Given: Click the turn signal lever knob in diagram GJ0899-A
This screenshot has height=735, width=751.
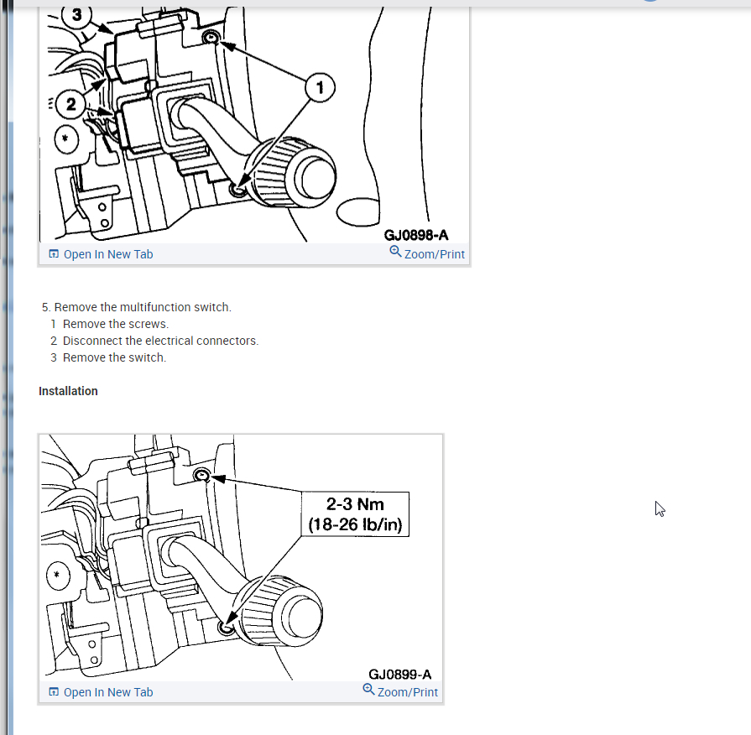Looking at the screenshot, I should pyautogui.click(x=282, y=612).
